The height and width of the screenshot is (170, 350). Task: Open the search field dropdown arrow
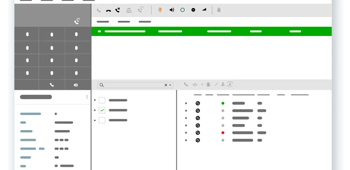coord(170,85)
